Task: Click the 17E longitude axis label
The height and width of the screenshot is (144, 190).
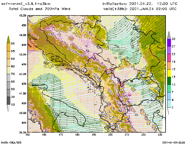Action: click(61, 135)
